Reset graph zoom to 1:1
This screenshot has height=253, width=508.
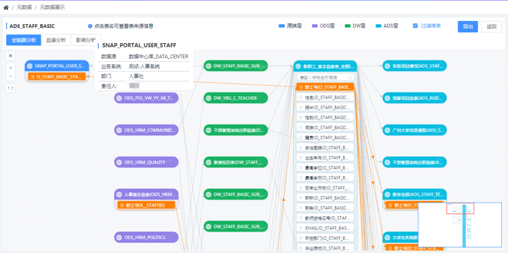(x=11, y=88)
